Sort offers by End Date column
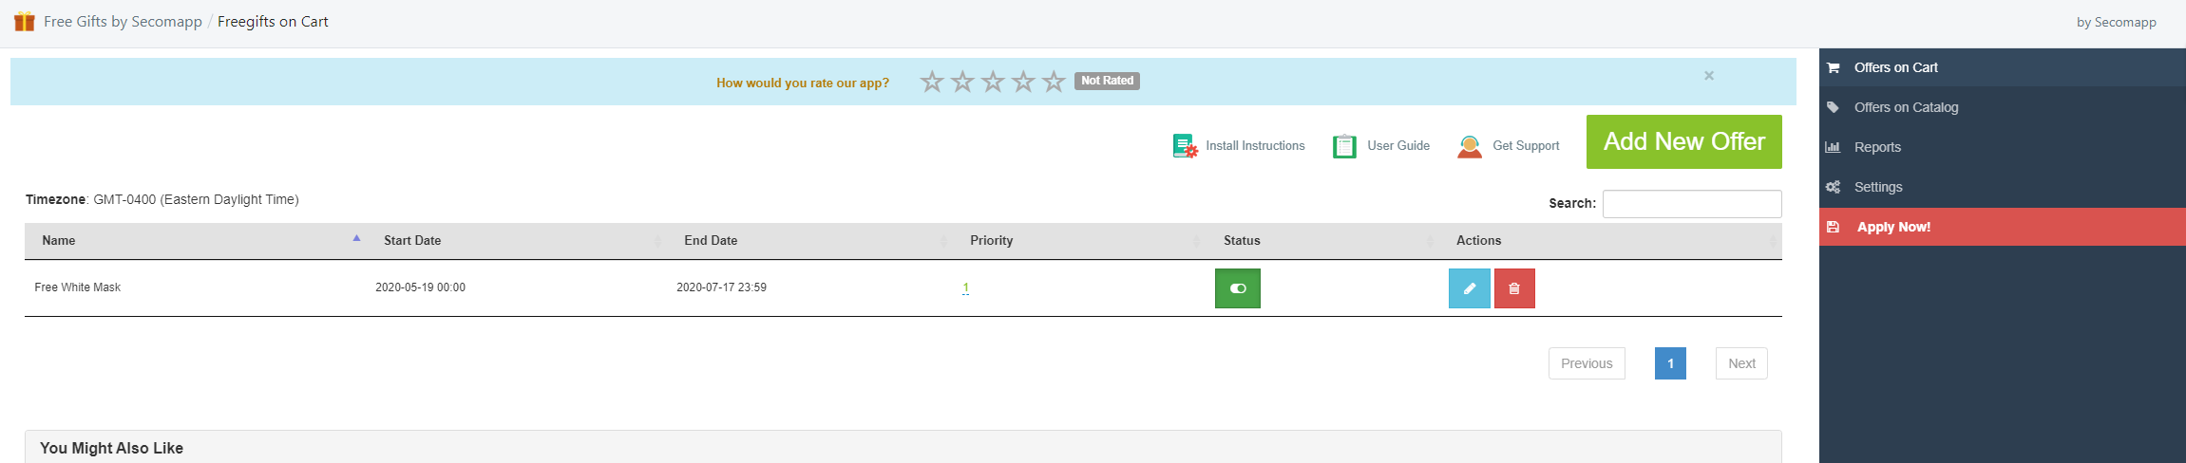Image resolution: width=2186 pixels, height=463 pixels. (711, 241)
